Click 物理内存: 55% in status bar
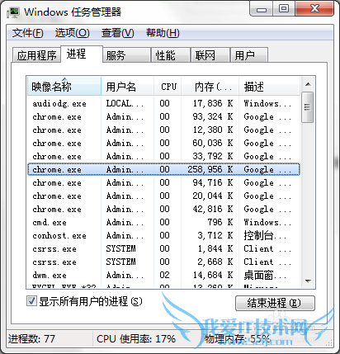The height and width of the screenshot is (354, 340). (x=237, y=339)
